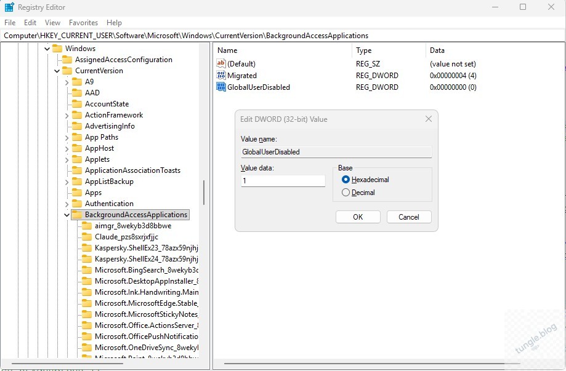Click the aimgr_8wekyb3d8bbwe folder icon
Viewport: 566px width, 371px height.
click(x=87, y=226)
